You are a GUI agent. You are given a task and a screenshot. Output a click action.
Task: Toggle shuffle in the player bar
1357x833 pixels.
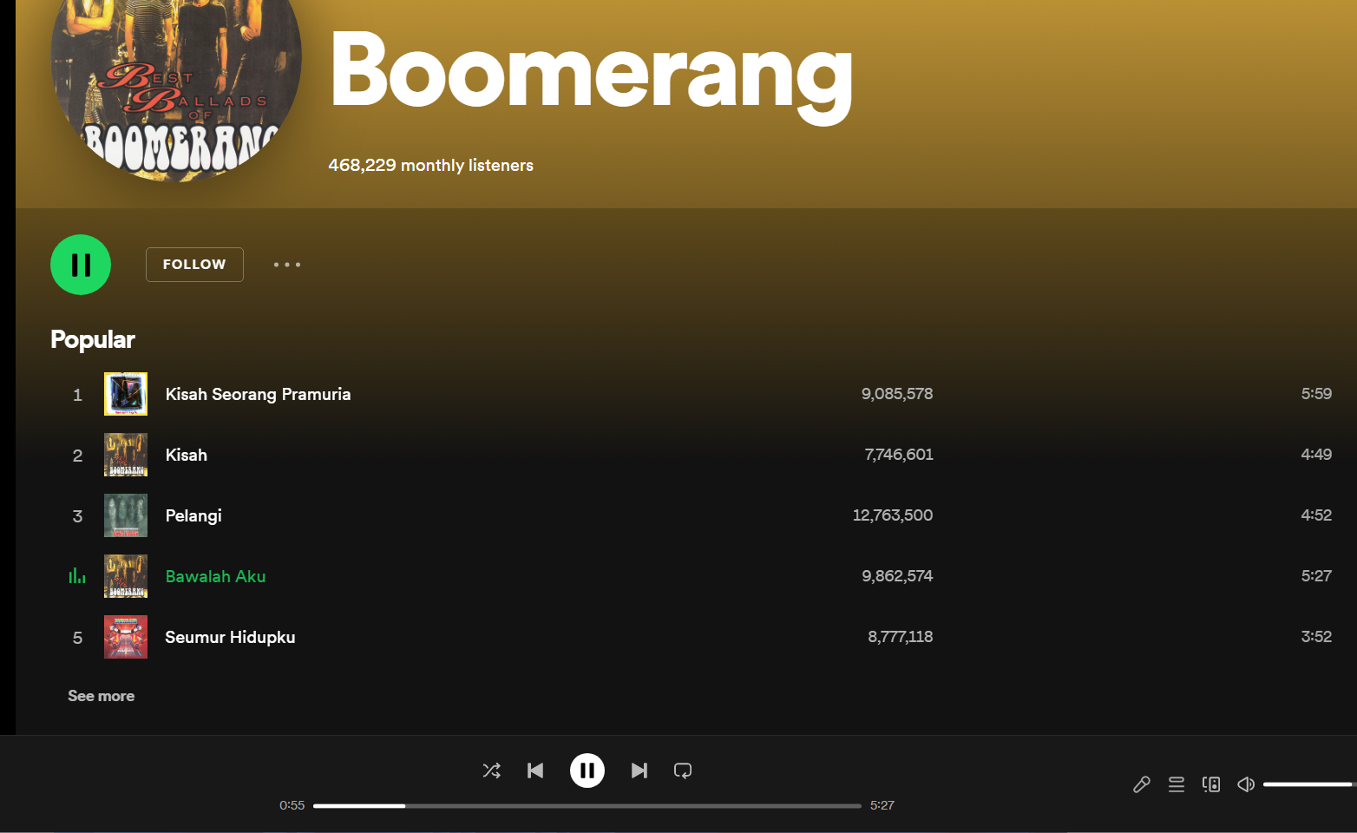tap(491, 771)
